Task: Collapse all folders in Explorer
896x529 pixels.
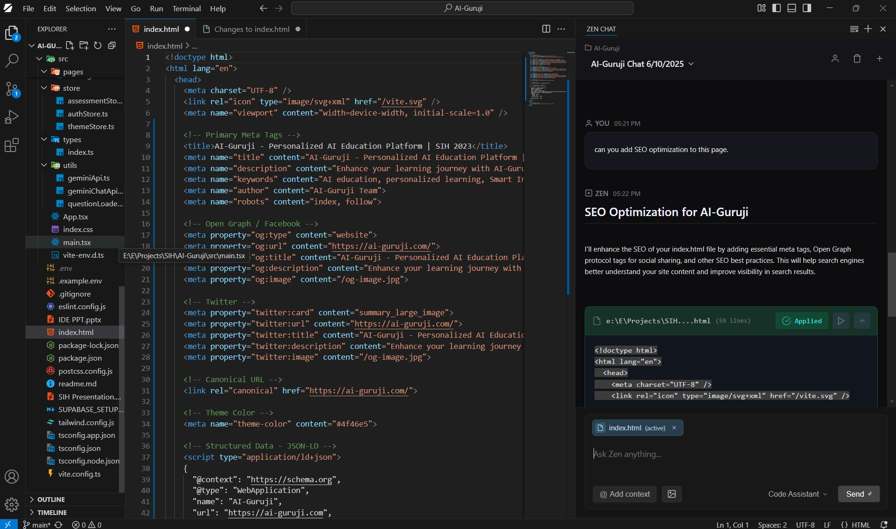Action: click(112, 45)
